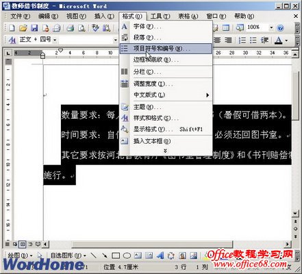
Task: Open the font color dropdown arrow
Action: coord(286,40)
